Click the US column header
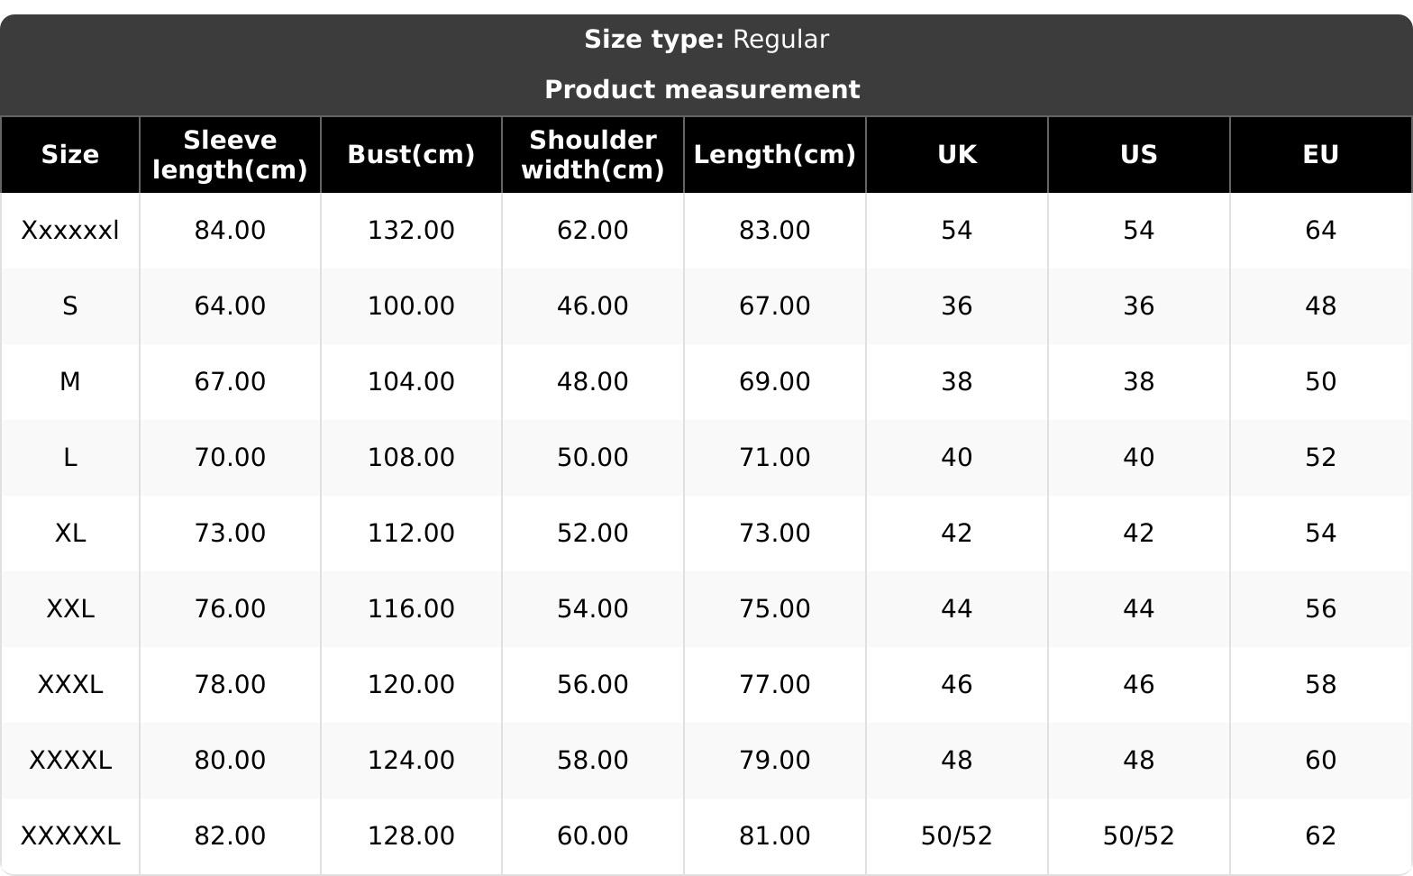This screenshot has height=876, width=1413. point(1138,155)
